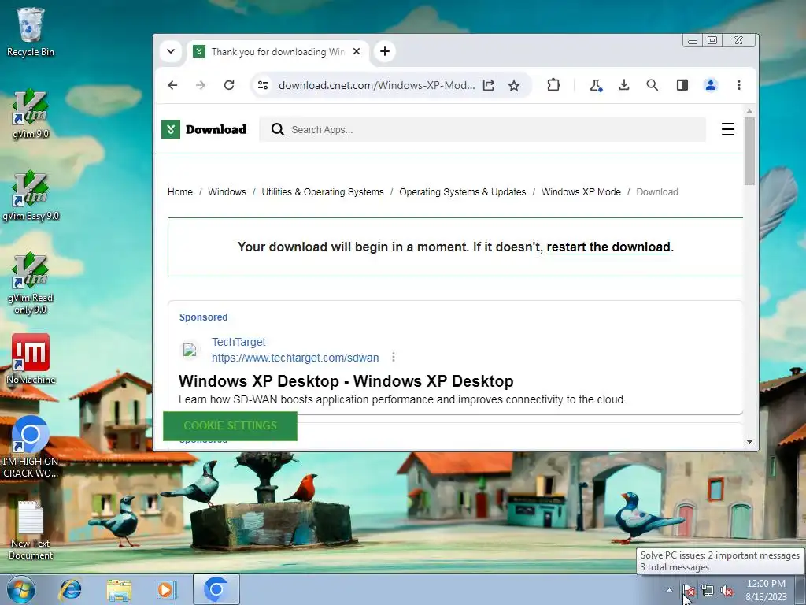Image resolution: width=806 pixels, height=605 pixels.
Task: Open the Windows breadcrumb
Action: [227, 192]
